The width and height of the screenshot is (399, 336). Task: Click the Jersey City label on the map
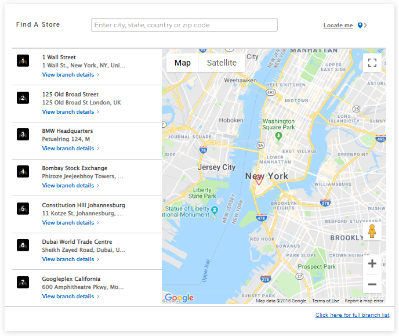tap(216, 167)
